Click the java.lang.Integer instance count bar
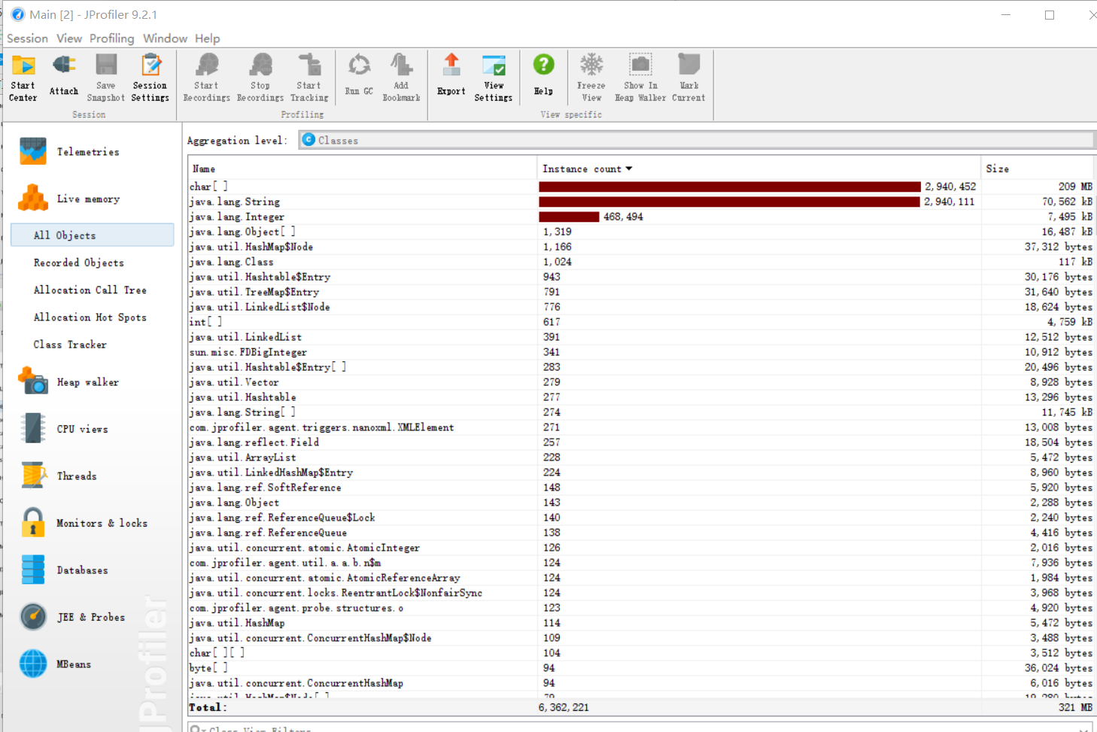The height and width of the screenshot is (732, 1097). pyautogui.click(x=569, y=217)
